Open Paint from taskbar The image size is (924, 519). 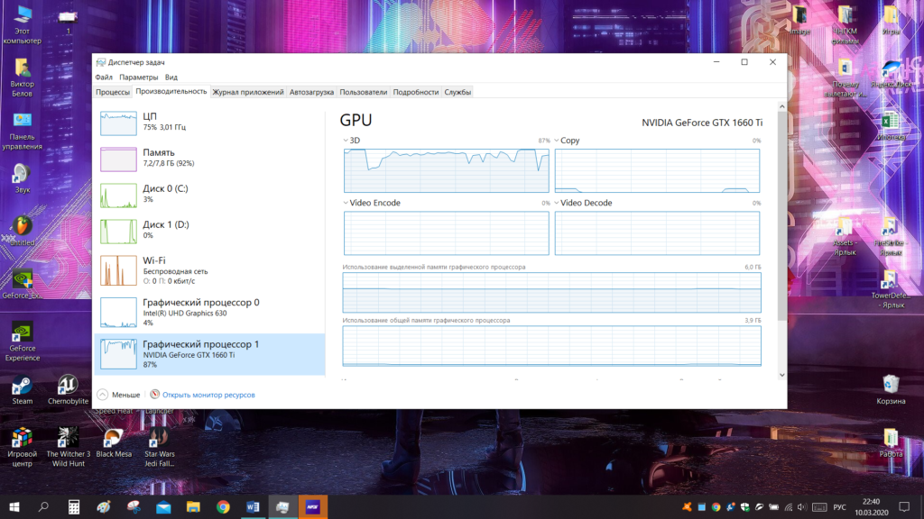pos(104,506)
